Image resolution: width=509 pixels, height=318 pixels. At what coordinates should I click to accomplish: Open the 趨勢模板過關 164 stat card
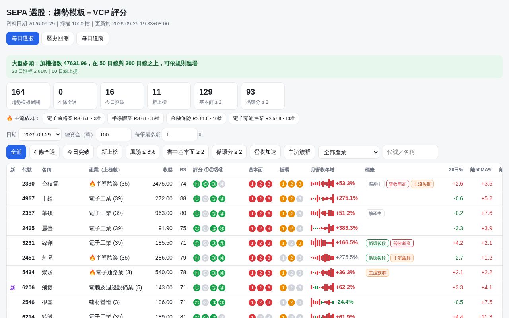[28, 96]
